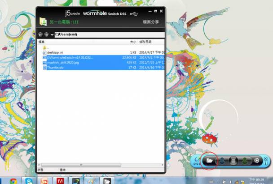Open parent folder '..' entry

(45, 47)
